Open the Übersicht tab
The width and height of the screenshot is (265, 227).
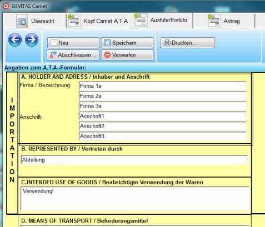35,21
